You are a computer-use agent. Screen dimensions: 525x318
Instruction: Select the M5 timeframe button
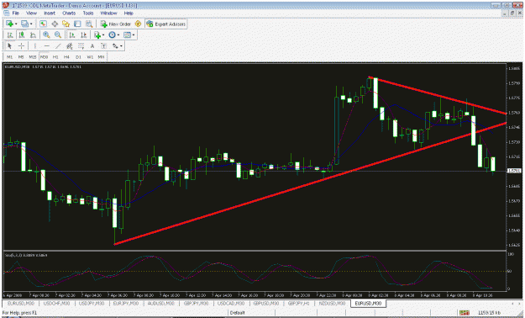pyautogui.click(x=21, y=57)
